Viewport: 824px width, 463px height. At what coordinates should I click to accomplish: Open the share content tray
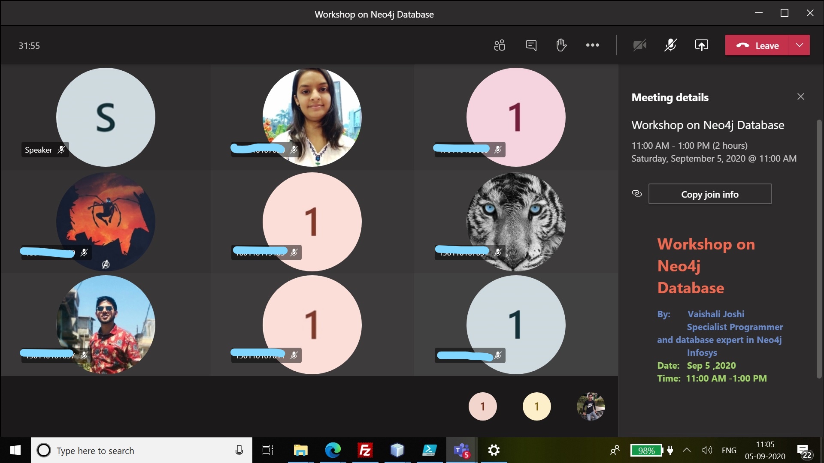(701, 45)
